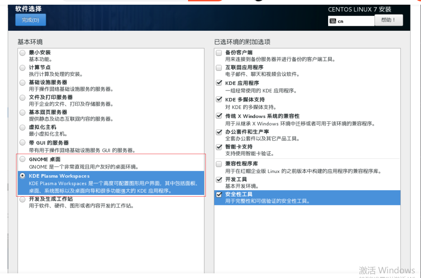Click the 对 KDE 的多媒体支持 description
Screen dimensions: 421x278
[x=251, y=107]
